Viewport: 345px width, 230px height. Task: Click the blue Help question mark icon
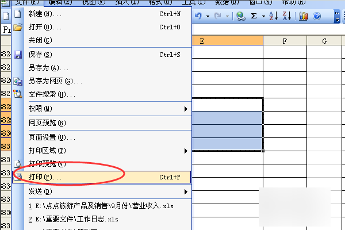(x=317, y=16)
